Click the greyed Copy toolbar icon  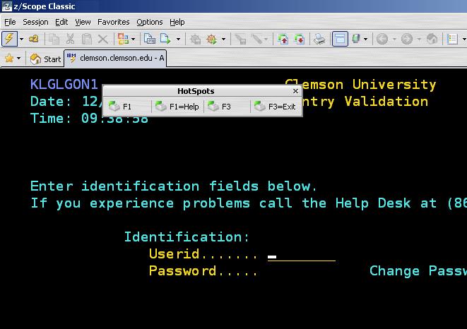click(x=54, y=39)
